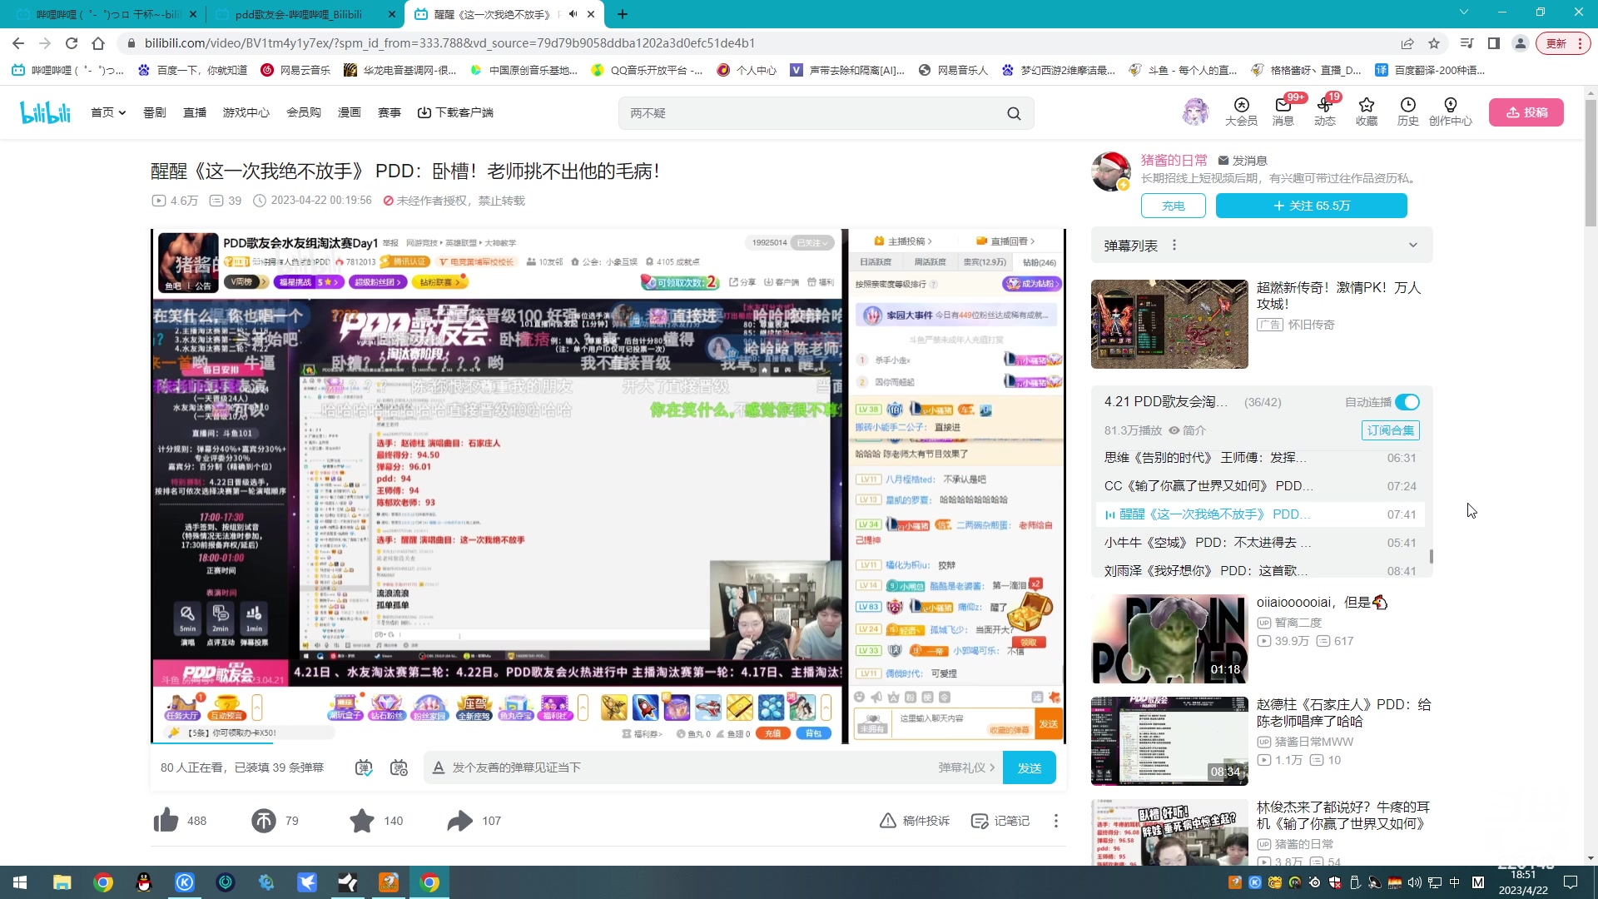Open 游戏中心 navigation item
Screen dimensions: 1598x899
(x=246, y=112)
